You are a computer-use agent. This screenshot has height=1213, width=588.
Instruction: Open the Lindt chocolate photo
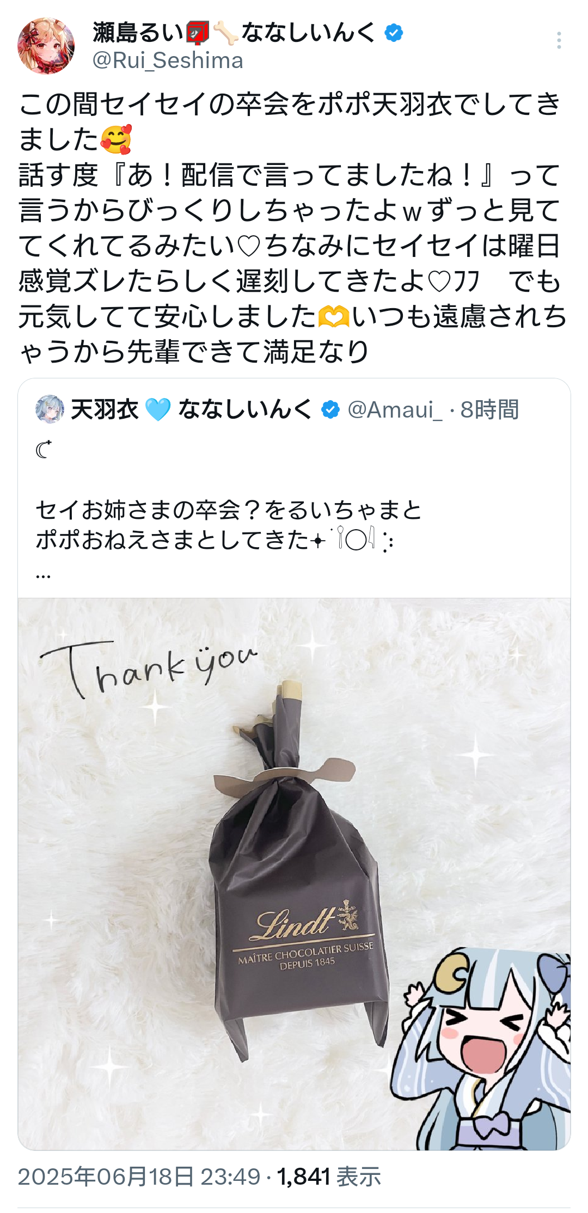(294, 874)
